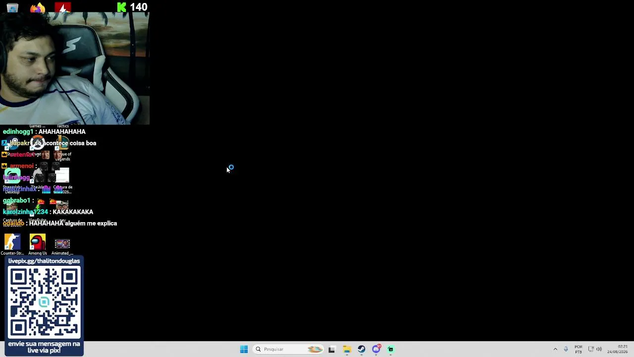The height and width of the screenshot is (357, 634).
Task: Open the volume speaker control
Action: click(x=599, y=349)
